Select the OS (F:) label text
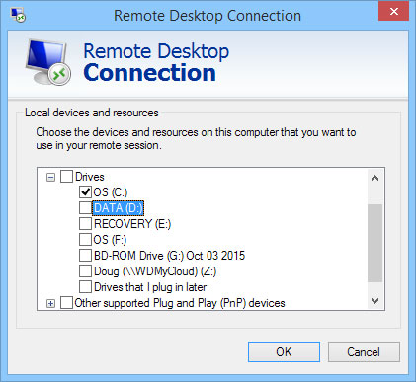 point(110,240)
